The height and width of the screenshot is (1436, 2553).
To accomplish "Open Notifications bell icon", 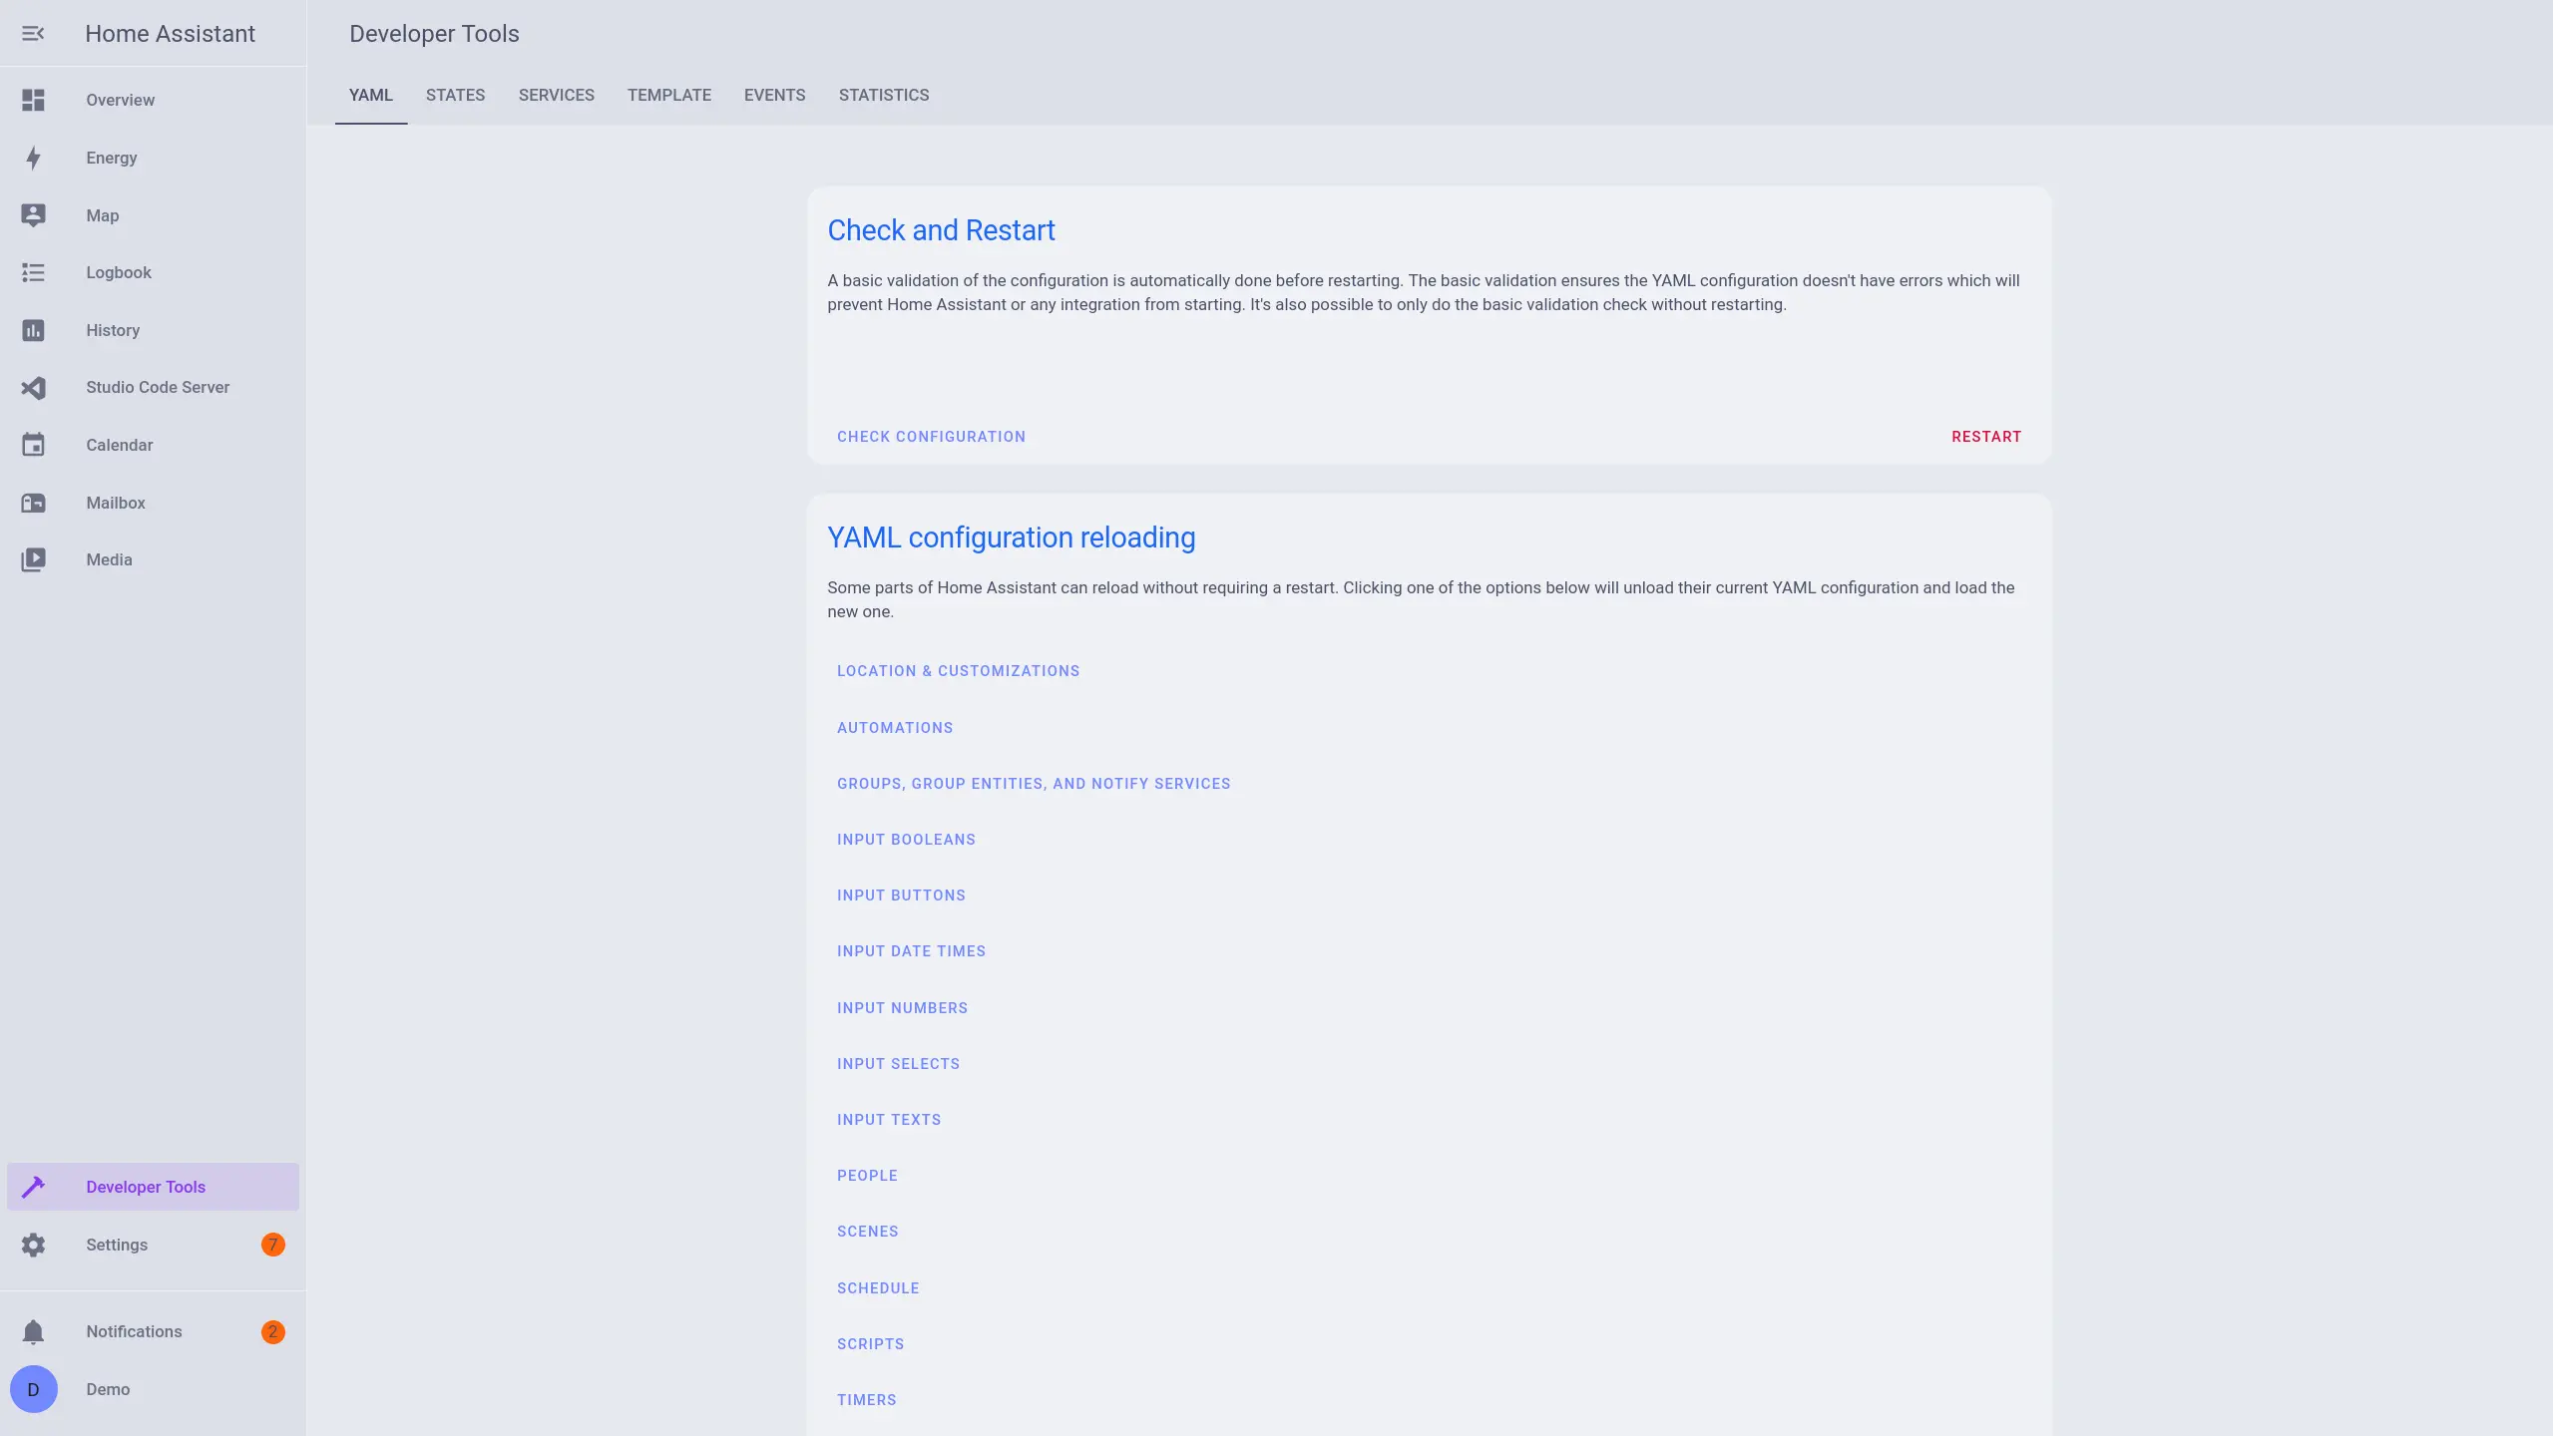I will (x=33, y=1331).
